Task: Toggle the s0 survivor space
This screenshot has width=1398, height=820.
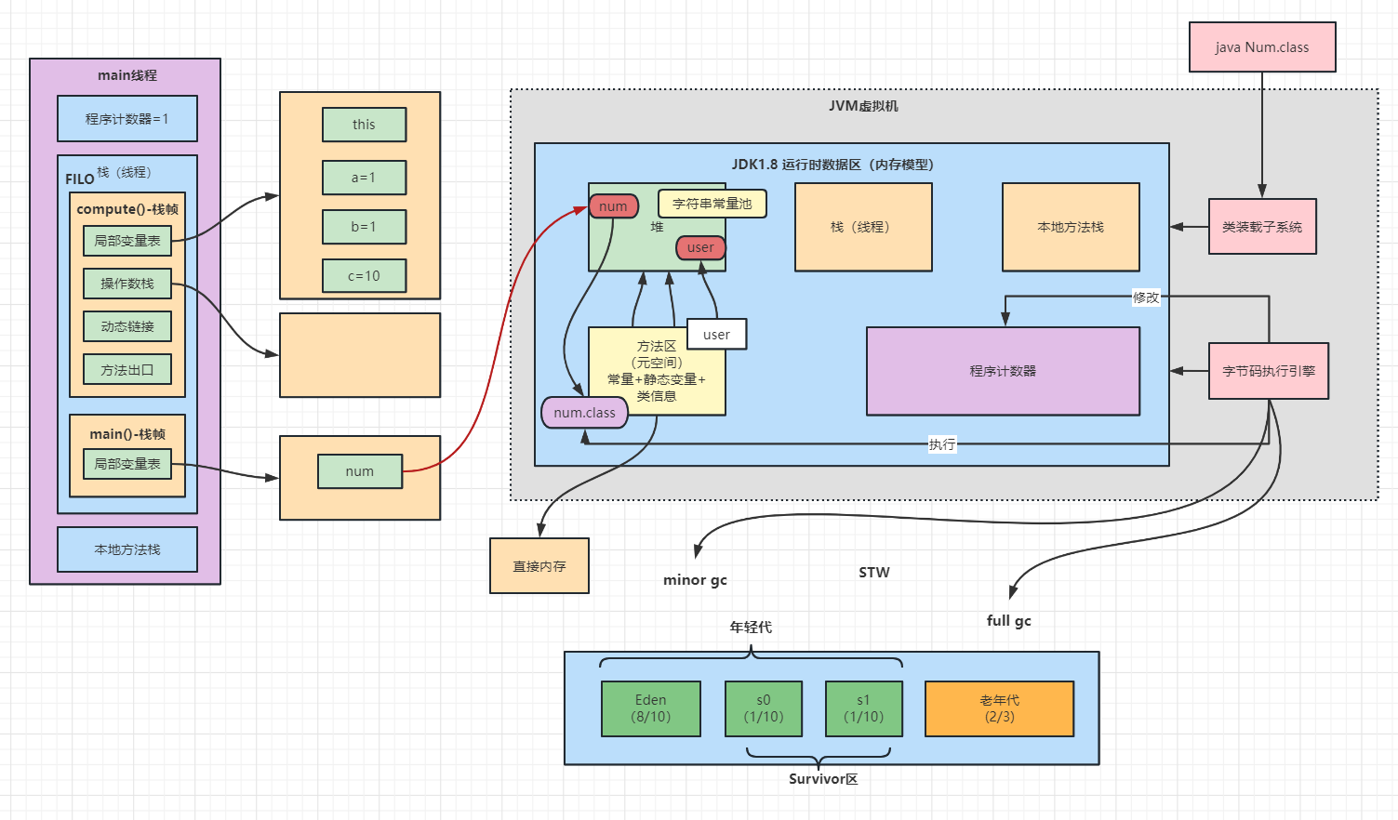Action: pyautogui.click(x=764, y=708)
